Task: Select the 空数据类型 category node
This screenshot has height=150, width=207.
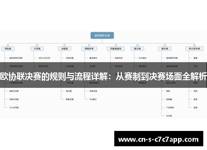Action: pyautogui.click(x=116, y=48)
